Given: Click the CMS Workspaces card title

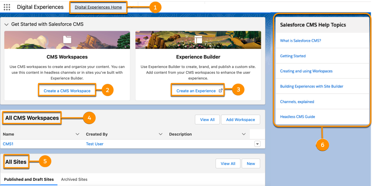Looking at the screenshot, I should point(67,57).
